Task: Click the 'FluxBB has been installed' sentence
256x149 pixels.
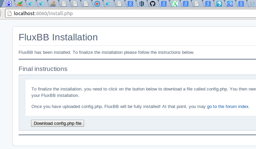Action: 106,52
